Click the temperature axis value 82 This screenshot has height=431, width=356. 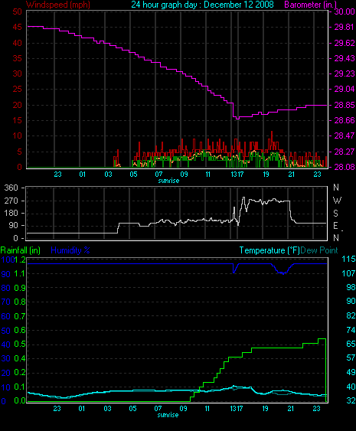(351, 315)
